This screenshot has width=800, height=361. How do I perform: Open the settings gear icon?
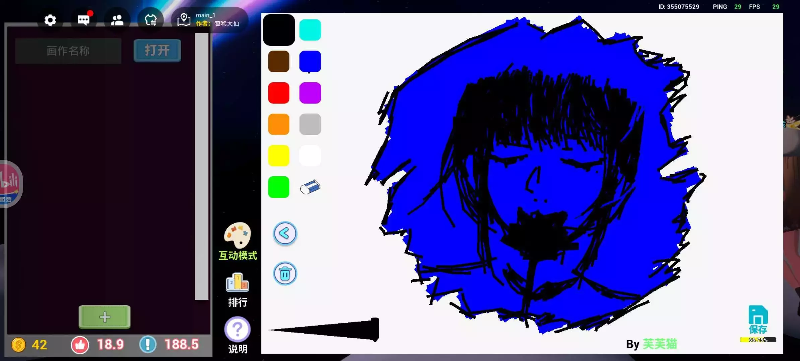(50, 20)
